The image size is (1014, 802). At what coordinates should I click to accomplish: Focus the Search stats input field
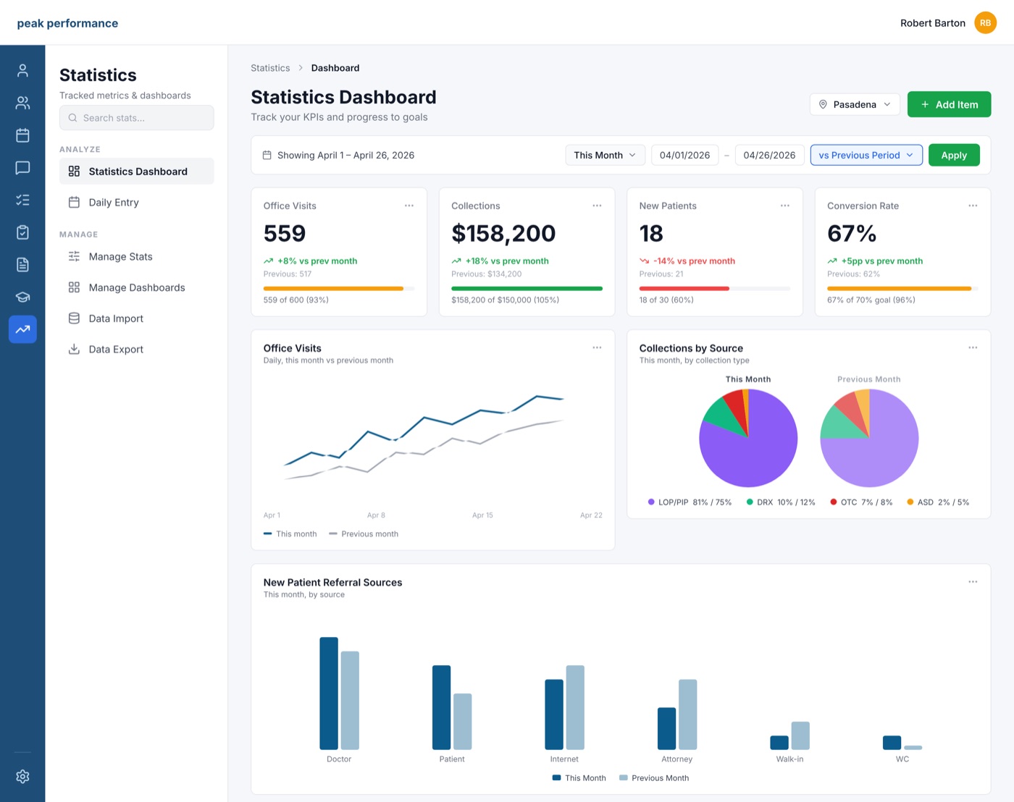[137, 118]
